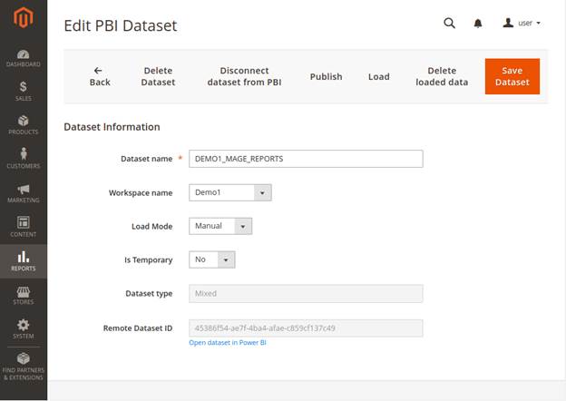Go back with the Back button
This screenshot has height=401, width=566.
point(100,76)
